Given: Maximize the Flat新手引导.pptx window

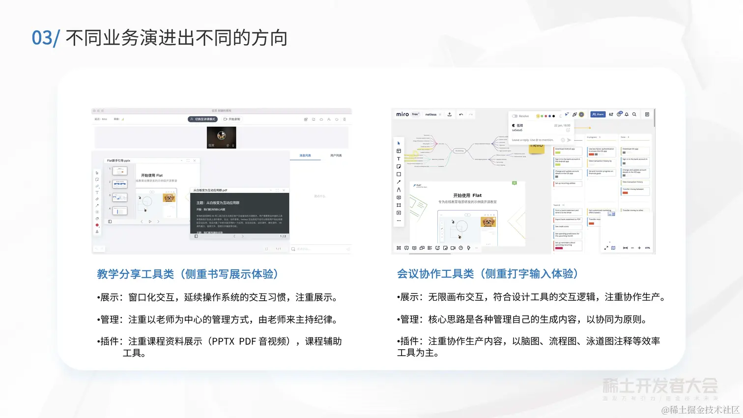Looking at the screenshot, I should click(x=188, y=160).
